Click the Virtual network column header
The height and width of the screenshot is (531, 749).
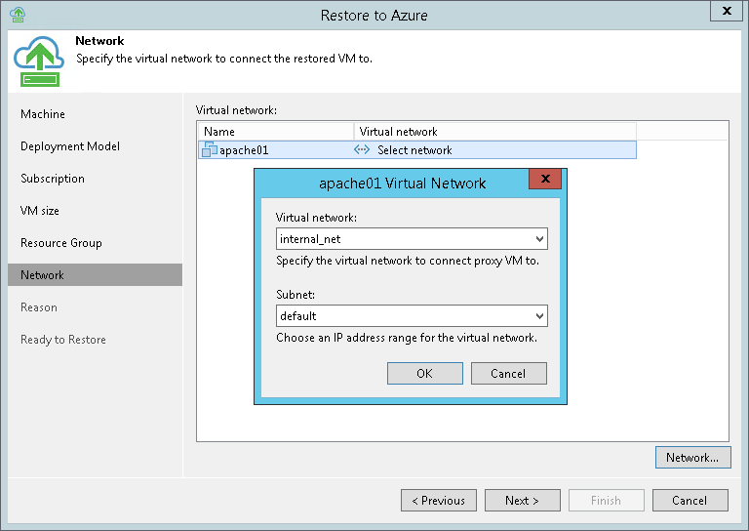494,132
